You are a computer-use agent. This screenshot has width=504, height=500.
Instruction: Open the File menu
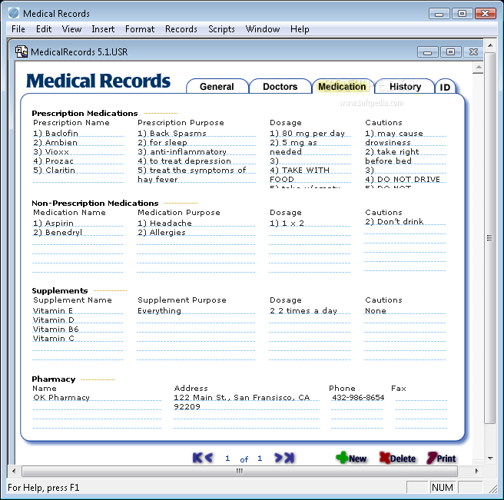click(x=18, y=29)
